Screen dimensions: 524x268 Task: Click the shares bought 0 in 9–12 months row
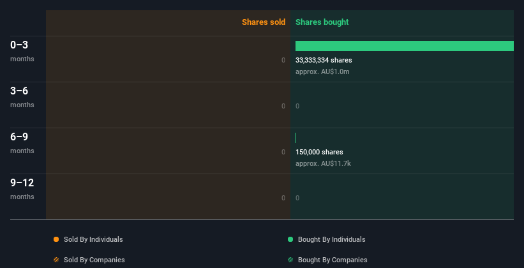pyautogui.click(x=297, y=198)
